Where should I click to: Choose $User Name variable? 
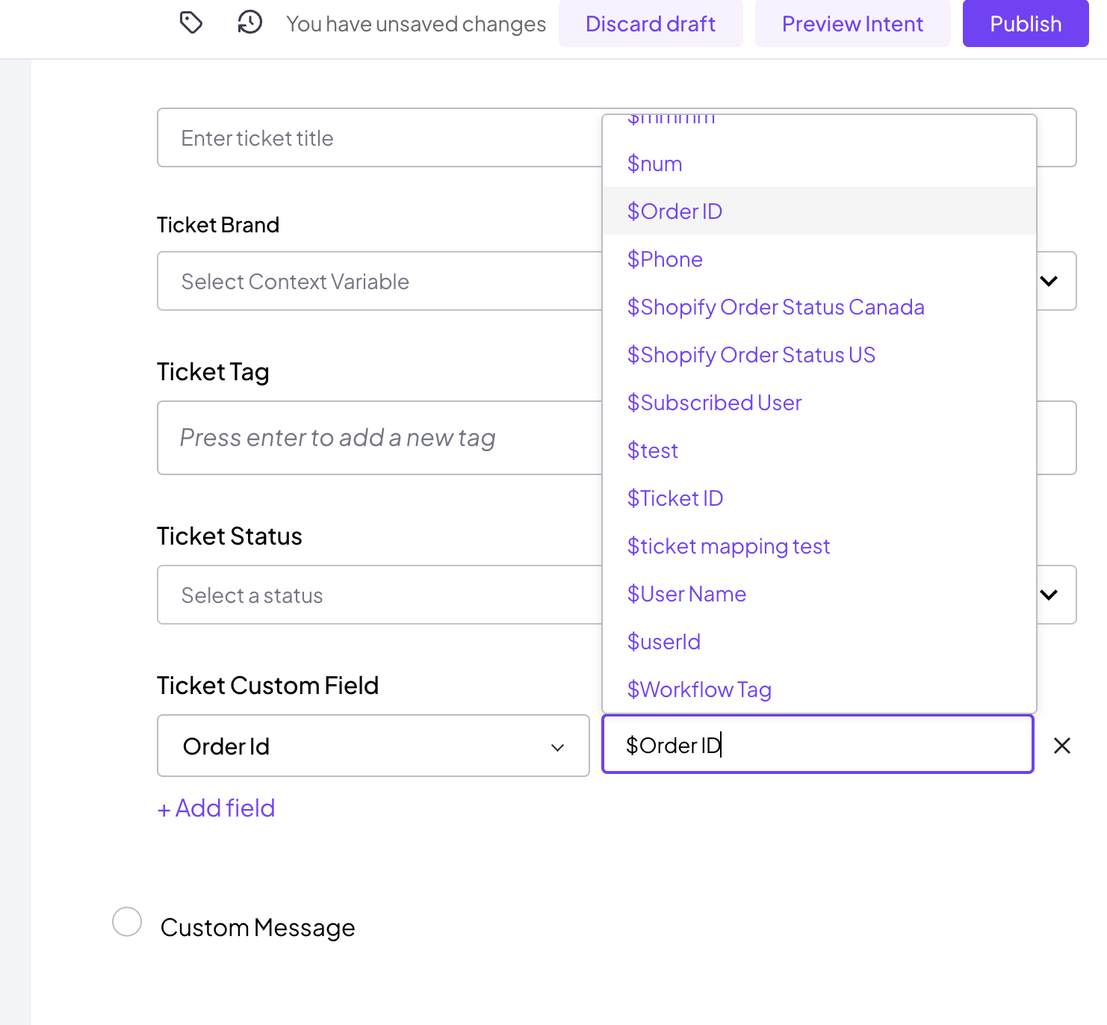(x=819, y=594)
